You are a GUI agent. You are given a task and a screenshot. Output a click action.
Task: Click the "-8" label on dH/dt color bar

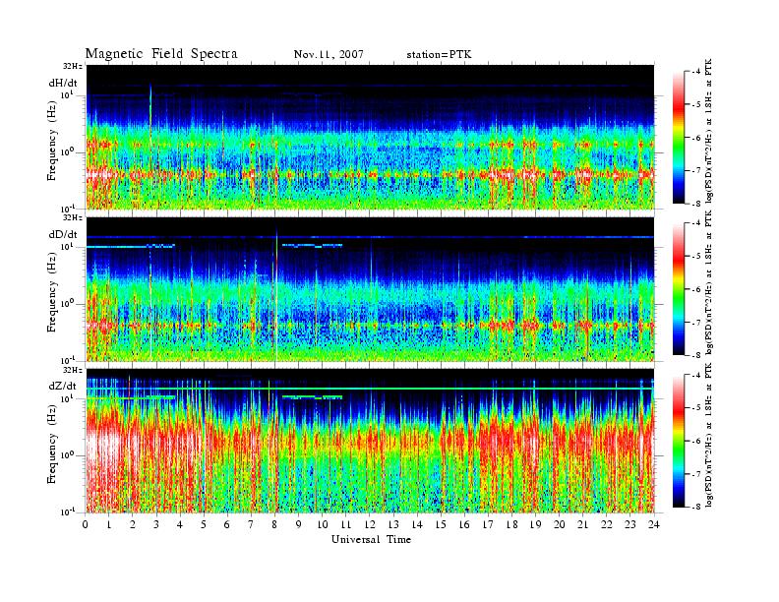[696, 204]
